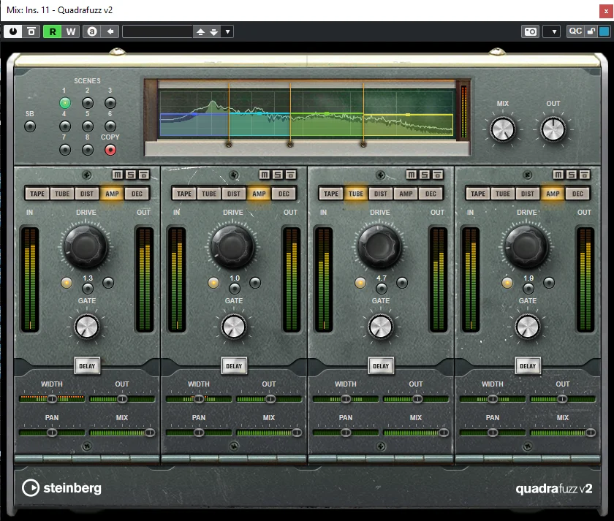Click the PAN slider handle on the second band
This screenshot has width=614, height=521.
(x=199, y=433)
